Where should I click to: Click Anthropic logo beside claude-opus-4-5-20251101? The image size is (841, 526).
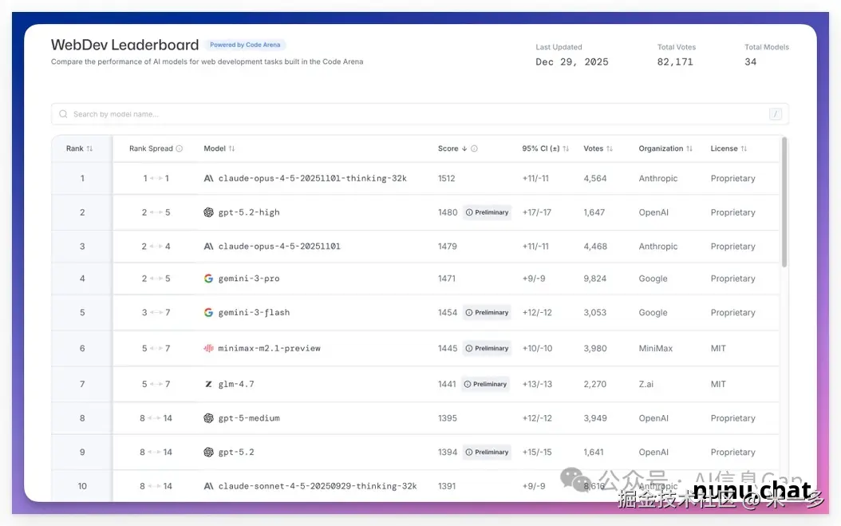pyautogui.click(x=208, y=247)
